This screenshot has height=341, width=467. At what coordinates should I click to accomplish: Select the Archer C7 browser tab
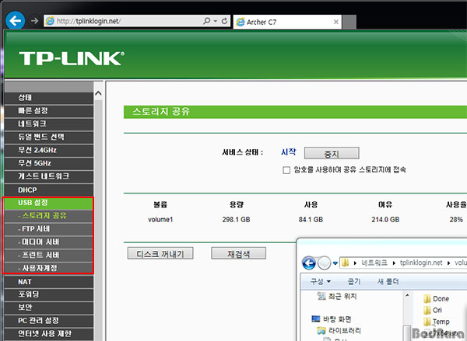click(x=287, y=22)
